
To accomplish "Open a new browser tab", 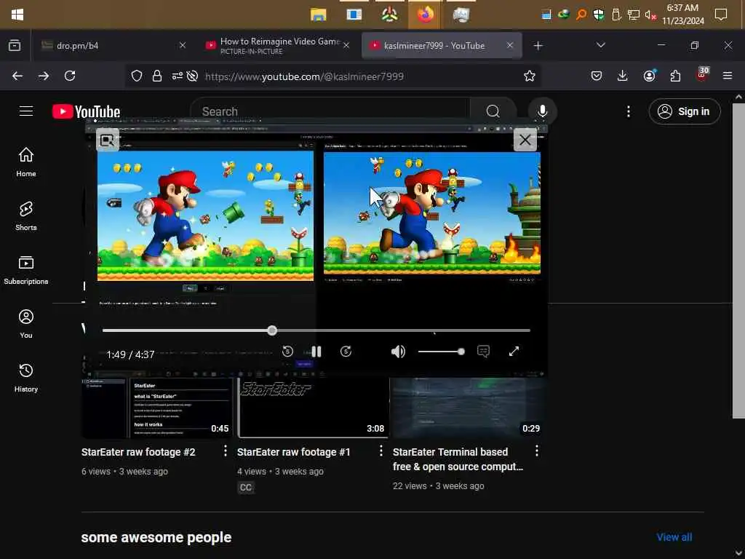I will [x=538, y=46].
